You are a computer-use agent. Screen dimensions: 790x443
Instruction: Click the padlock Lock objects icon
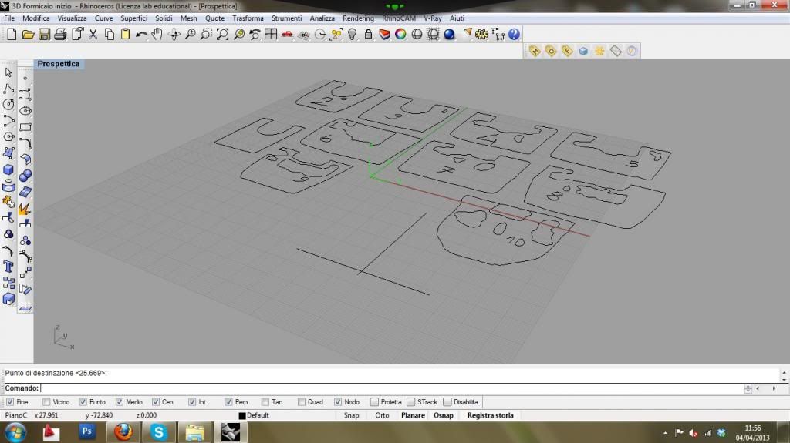[368, 34]
